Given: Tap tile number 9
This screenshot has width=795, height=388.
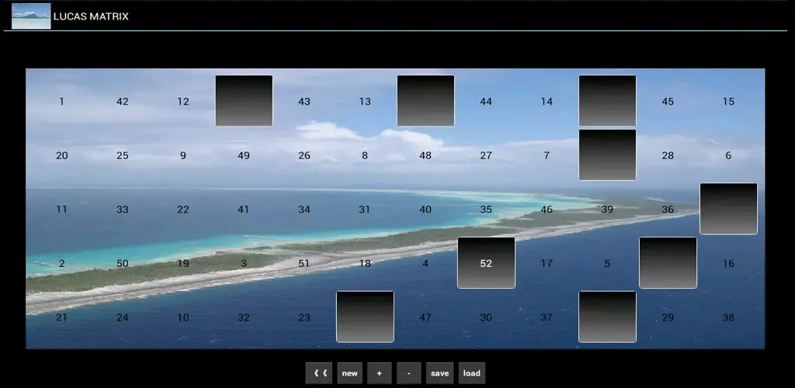Looking at the screenshot, I should [x=183, y=155].
